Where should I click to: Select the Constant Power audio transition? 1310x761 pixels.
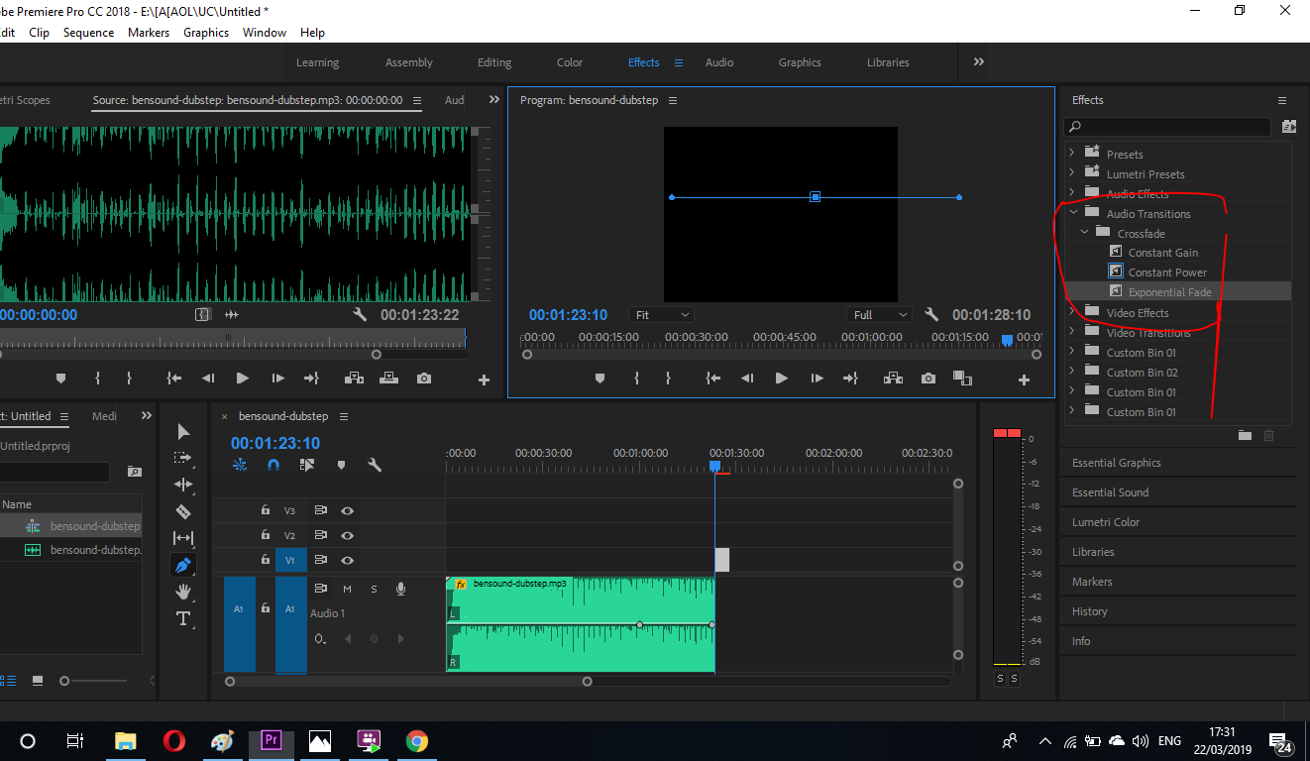[1167, 272]
